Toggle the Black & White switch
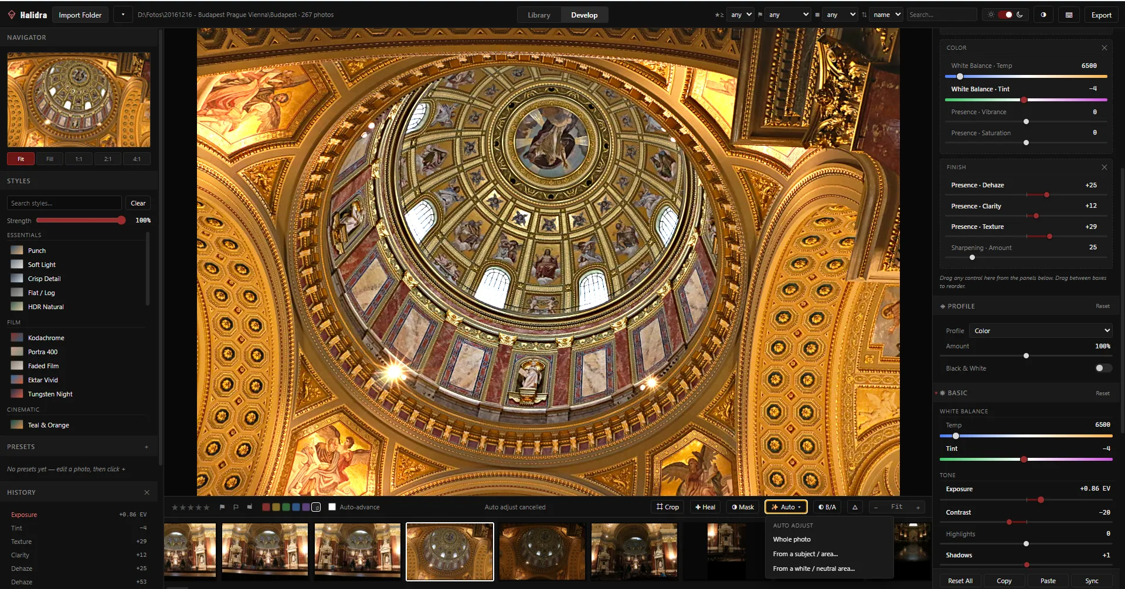1125x589 pixels. 1103,368
